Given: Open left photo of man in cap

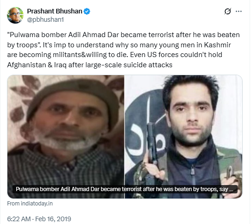Looking at the screenshot, I should (66, 137).
